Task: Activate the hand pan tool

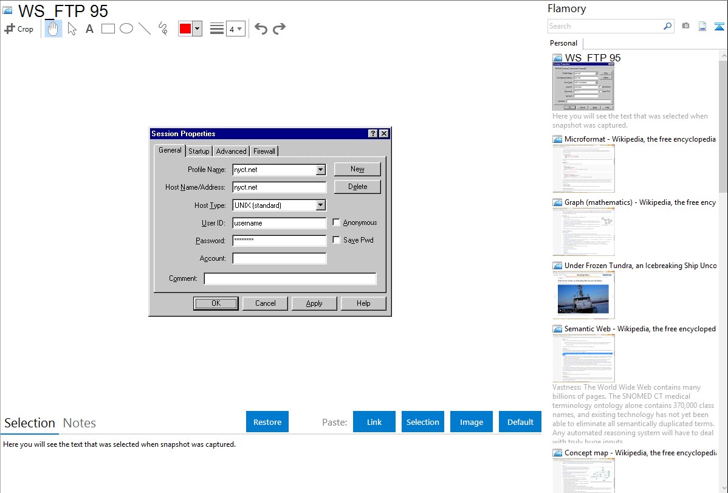Action: [x=53, y=29]
